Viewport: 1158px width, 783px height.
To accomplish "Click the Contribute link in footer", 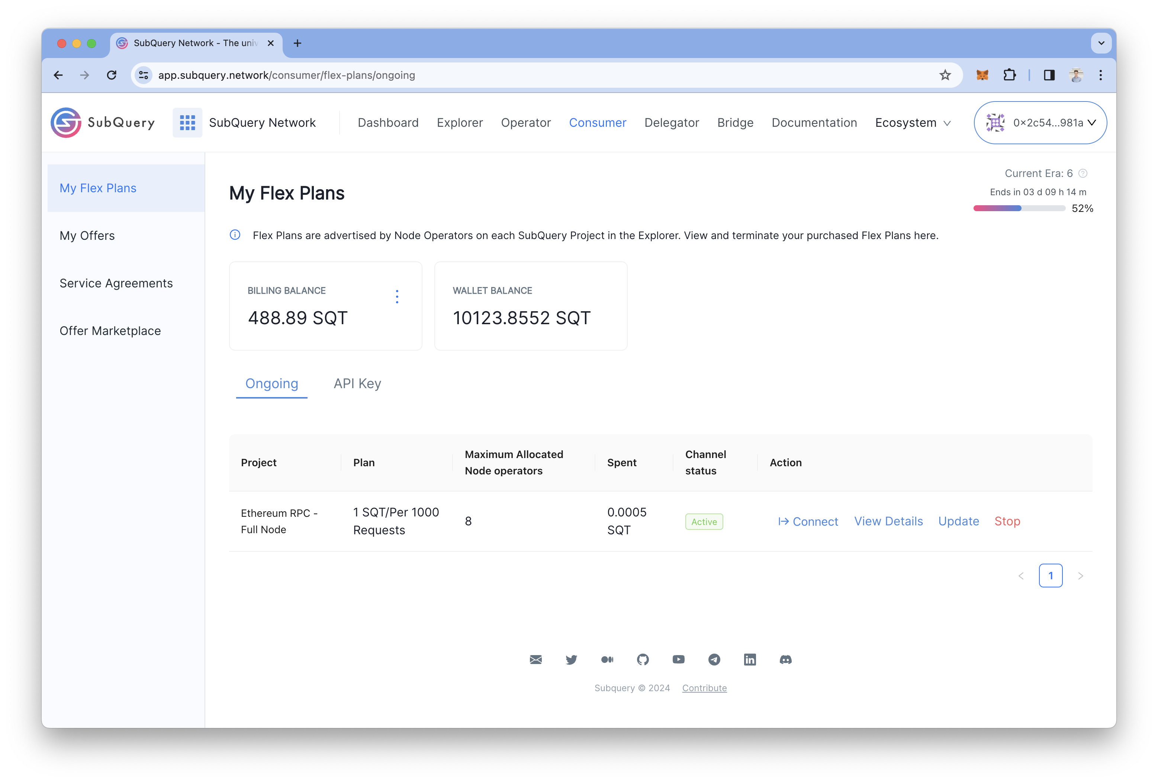I will tap(704, 689).
